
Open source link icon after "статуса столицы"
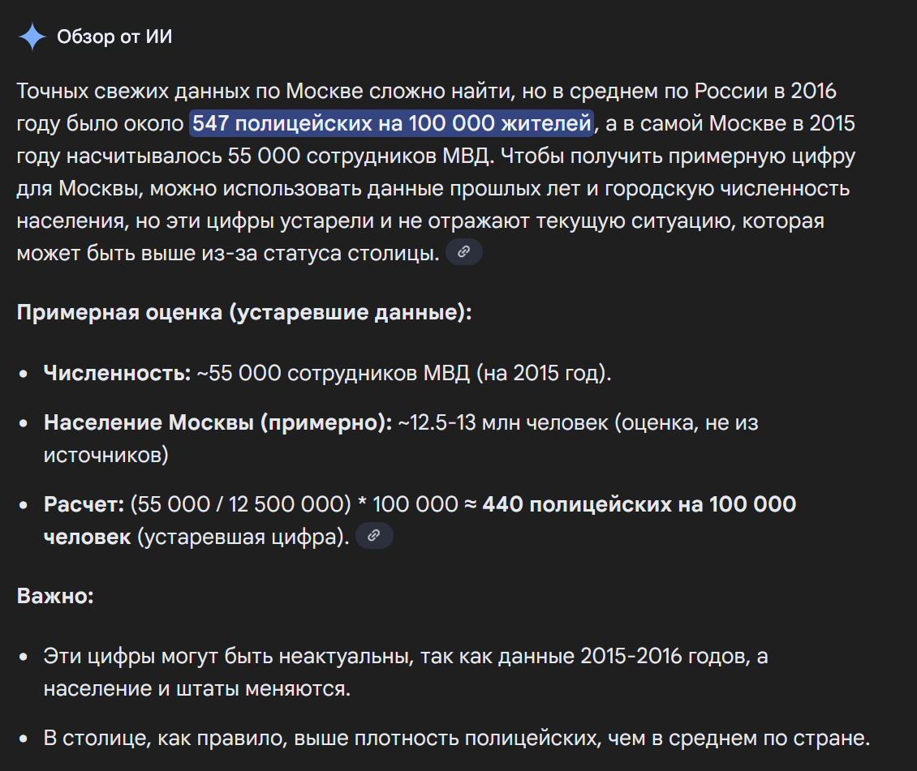464,252
